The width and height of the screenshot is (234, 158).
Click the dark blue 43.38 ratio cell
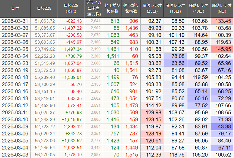[222, 126]
